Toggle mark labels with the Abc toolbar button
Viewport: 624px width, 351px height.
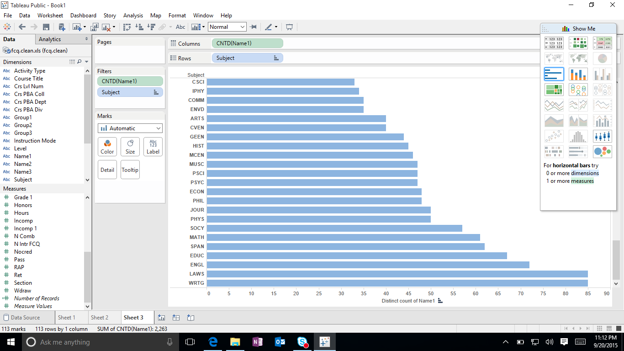coord(180,27)
